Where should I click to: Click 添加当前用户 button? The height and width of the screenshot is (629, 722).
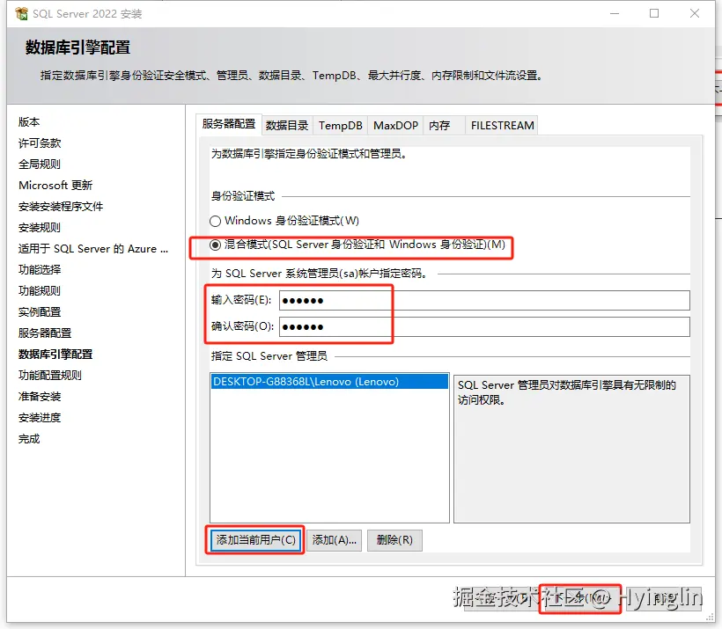coord(255,540)
